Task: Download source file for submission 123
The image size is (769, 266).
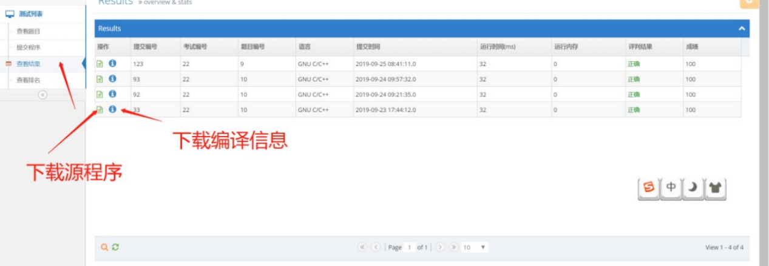Action: (100, 64)
